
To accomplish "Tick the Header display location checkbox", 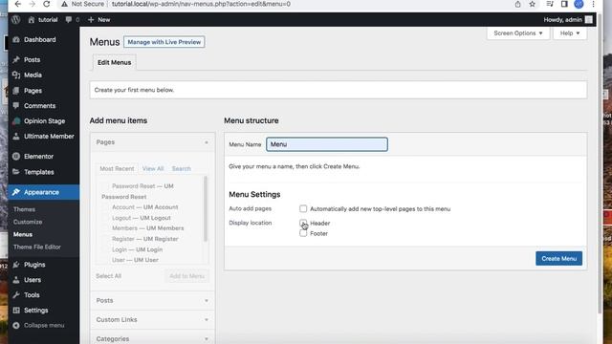I will click(x=303, y=223).
